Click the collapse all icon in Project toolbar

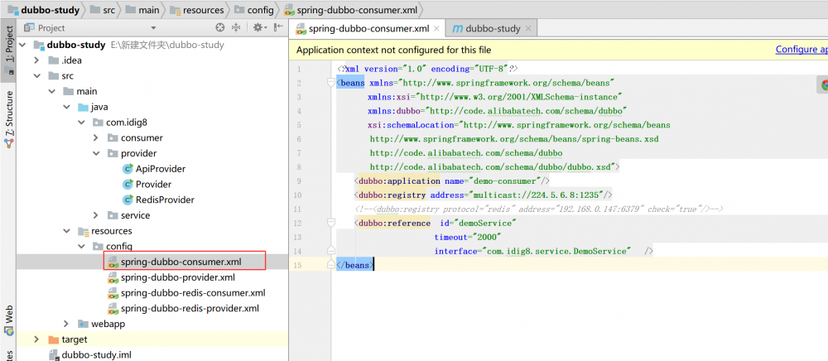point(237,28)
